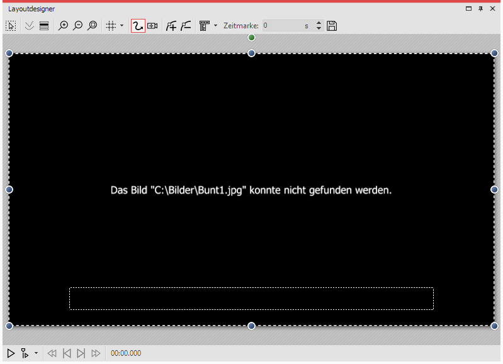Expand the play-from-position dropdown arrow
503x364 pixels.
click(36, 353)
